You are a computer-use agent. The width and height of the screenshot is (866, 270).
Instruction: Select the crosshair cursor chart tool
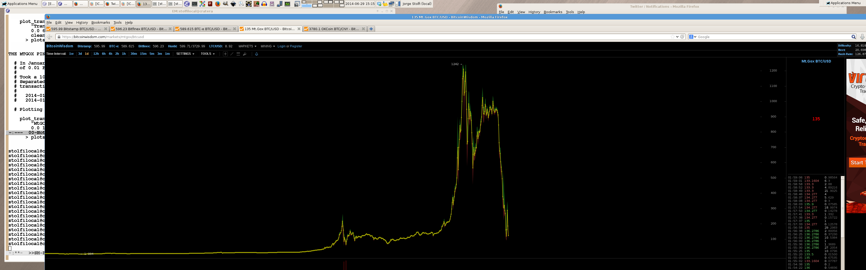click(x=225, y=54)
